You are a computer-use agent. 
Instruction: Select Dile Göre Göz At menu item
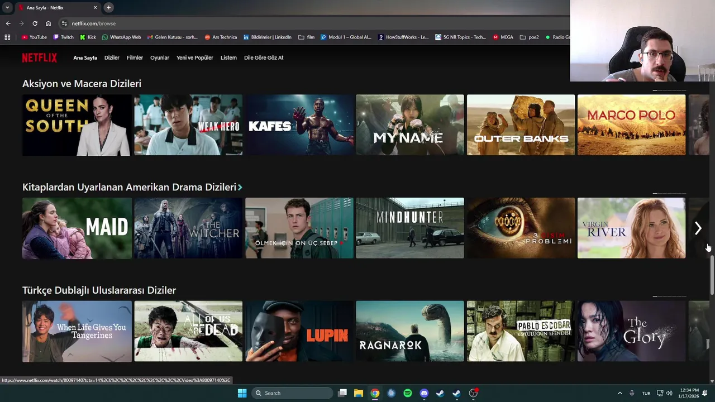coord(264,58)
